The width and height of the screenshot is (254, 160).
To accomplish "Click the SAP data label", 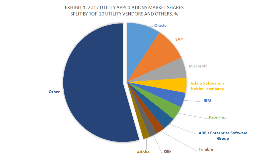I will [x=179, y=39].
